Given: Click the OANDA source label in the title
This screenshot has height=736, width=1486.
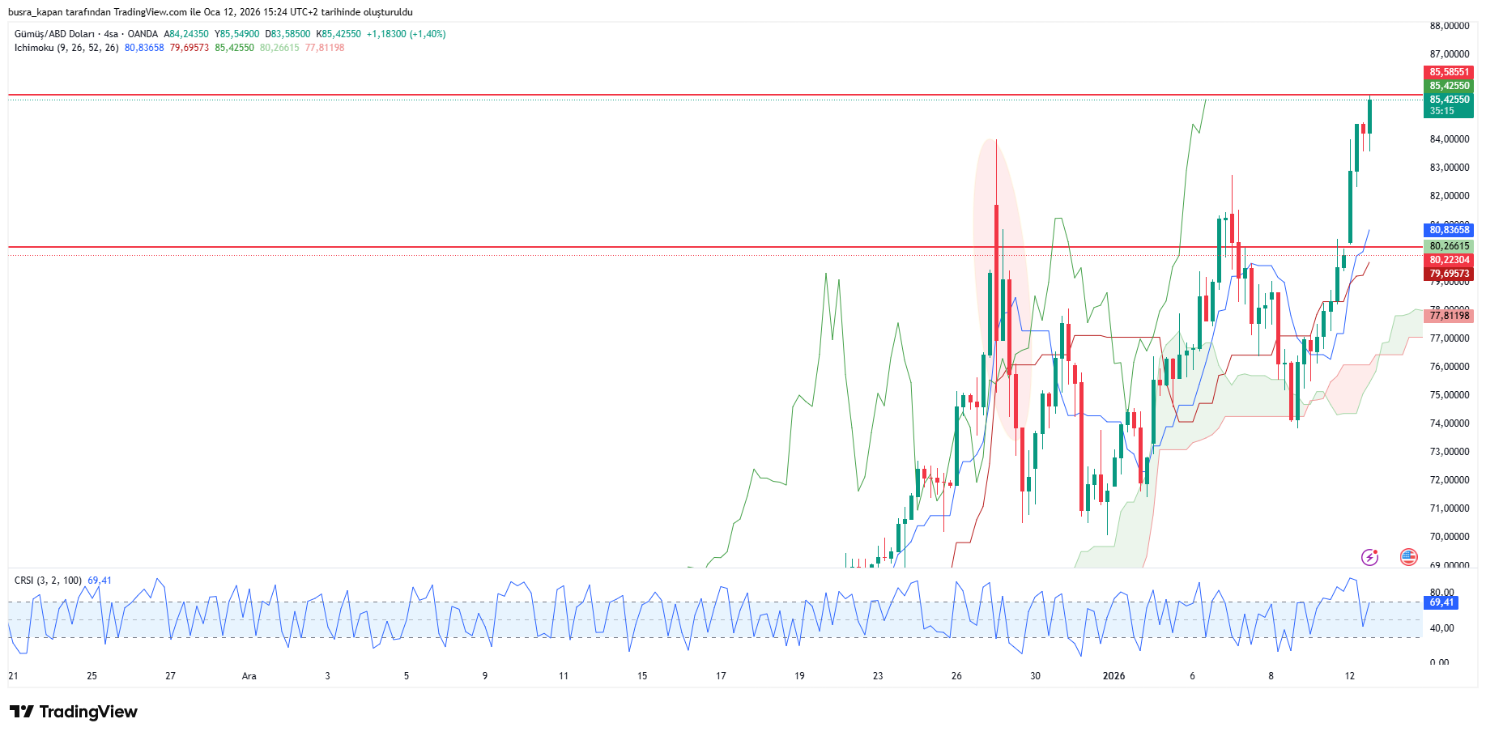Looking at the screenshot, I should [x=143, y=34].
